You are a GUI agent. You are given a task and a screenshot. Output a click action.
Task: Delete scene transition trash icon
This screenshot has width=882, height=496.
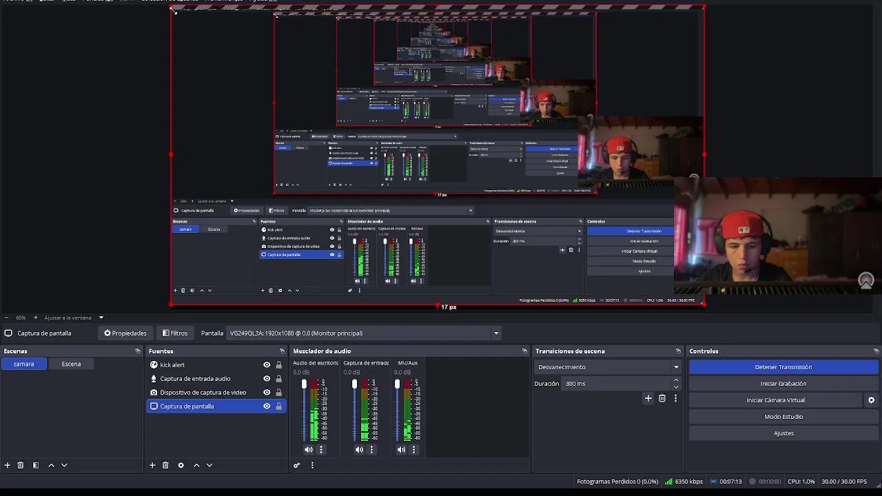pyautogui.click(x=662, y=398)
